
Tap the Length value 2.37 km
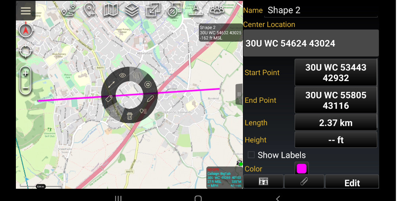pos(336,123)
